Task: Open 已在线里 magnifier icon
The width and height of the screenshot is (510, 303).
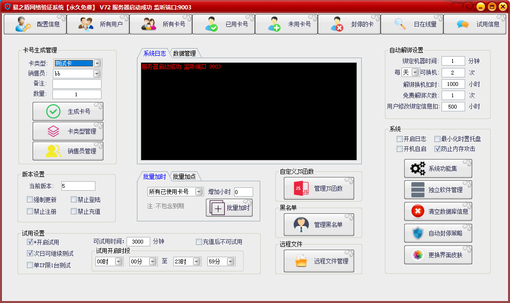Action: (400, 24)
